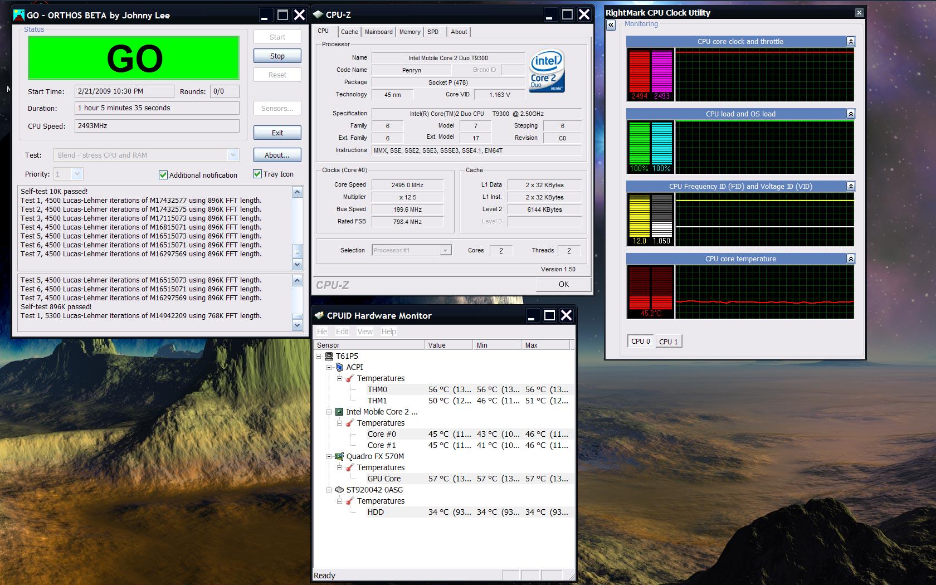
Task: Collapse the CPU core clock and throttle panel
Action: (x=850, y=41)
